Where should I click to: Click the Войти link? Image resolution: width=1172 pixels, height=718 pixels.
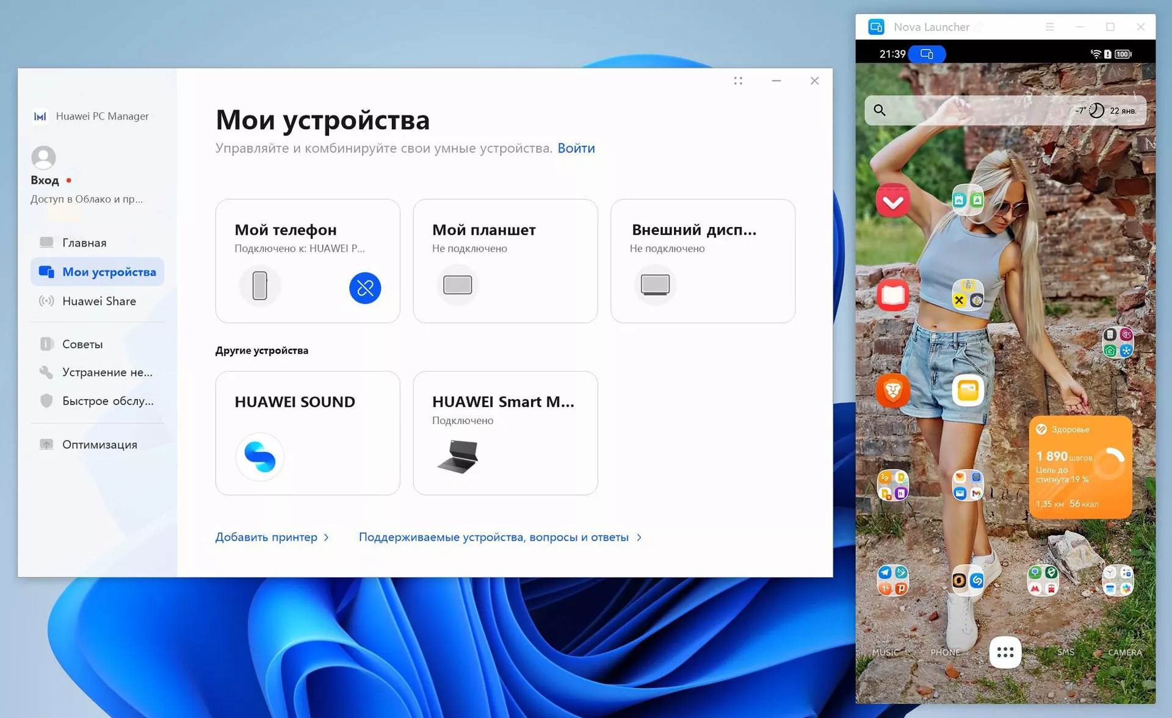(x=576, y=148)
